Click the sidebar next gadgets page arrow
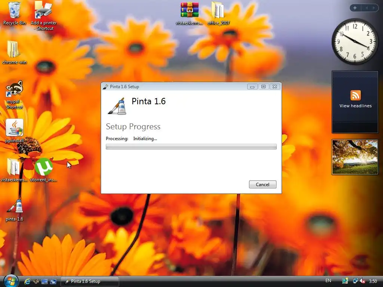Viewport: 383px width, 287px height. point(374,8)
